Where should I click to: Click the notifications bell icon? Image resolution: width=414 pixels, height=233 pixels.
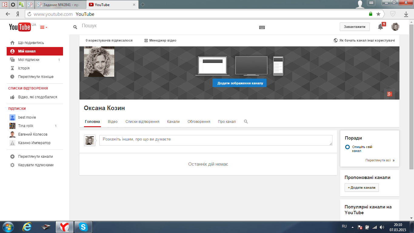pyautogui.click(x=380, y=27)
